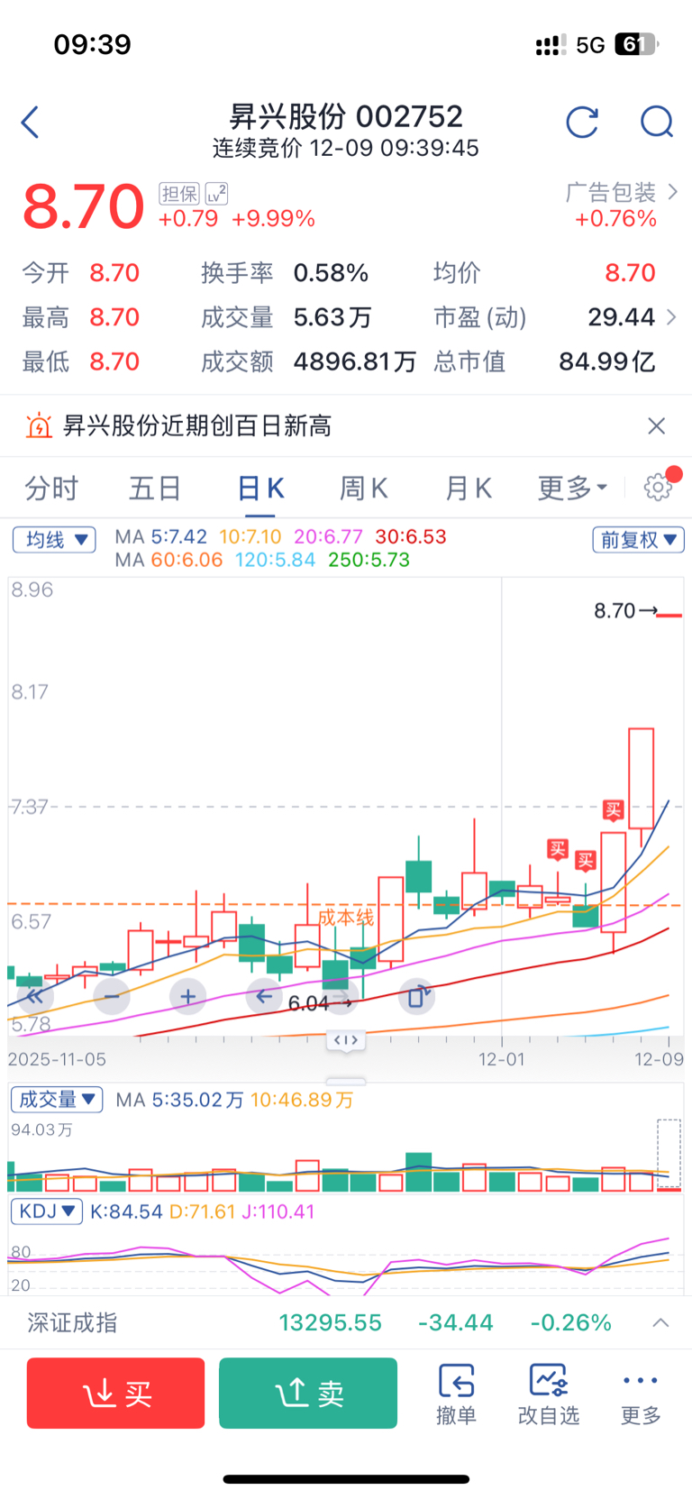The height and width of the screenshot is (1499, 692).
Task: Switch to 月K tab
Action: coord(468,488)
